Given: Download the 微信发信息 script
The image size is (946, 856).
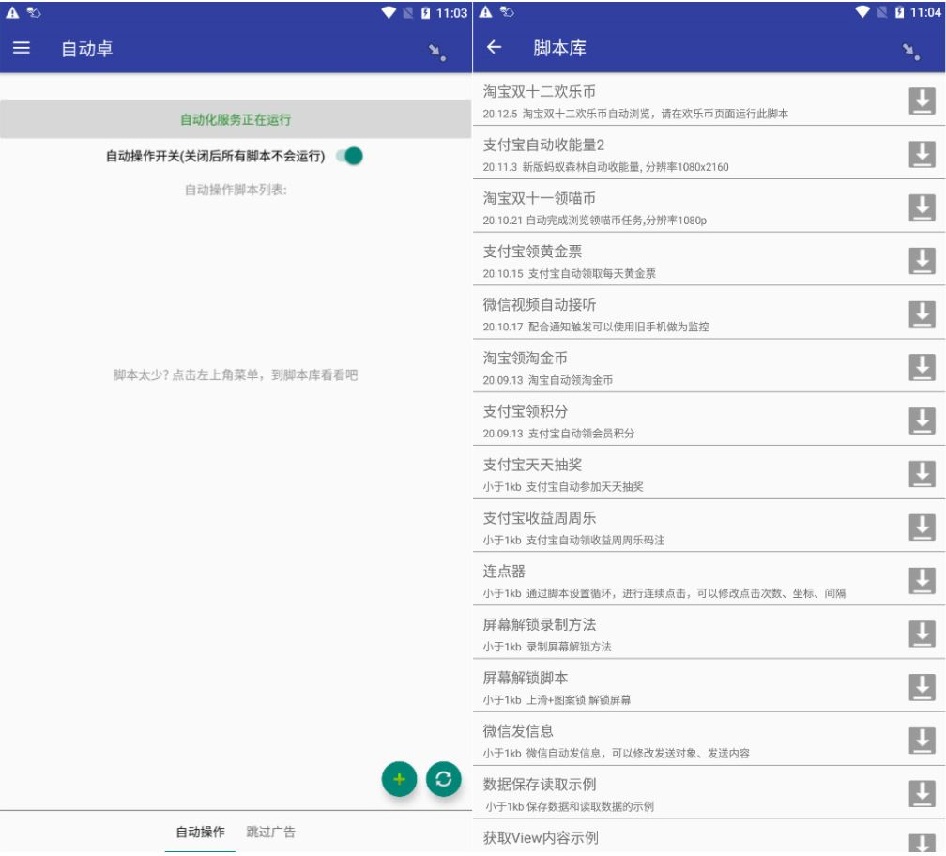Looking at the screenshot, I should pos(921,739).
